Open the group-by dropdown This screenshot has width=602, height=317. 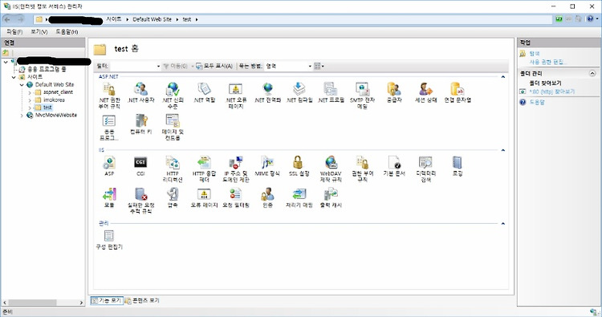click(288, 66)
